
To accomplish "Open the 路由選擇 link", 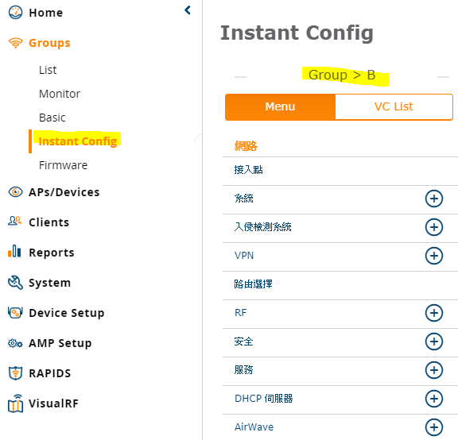I will (x=253, y=284).
